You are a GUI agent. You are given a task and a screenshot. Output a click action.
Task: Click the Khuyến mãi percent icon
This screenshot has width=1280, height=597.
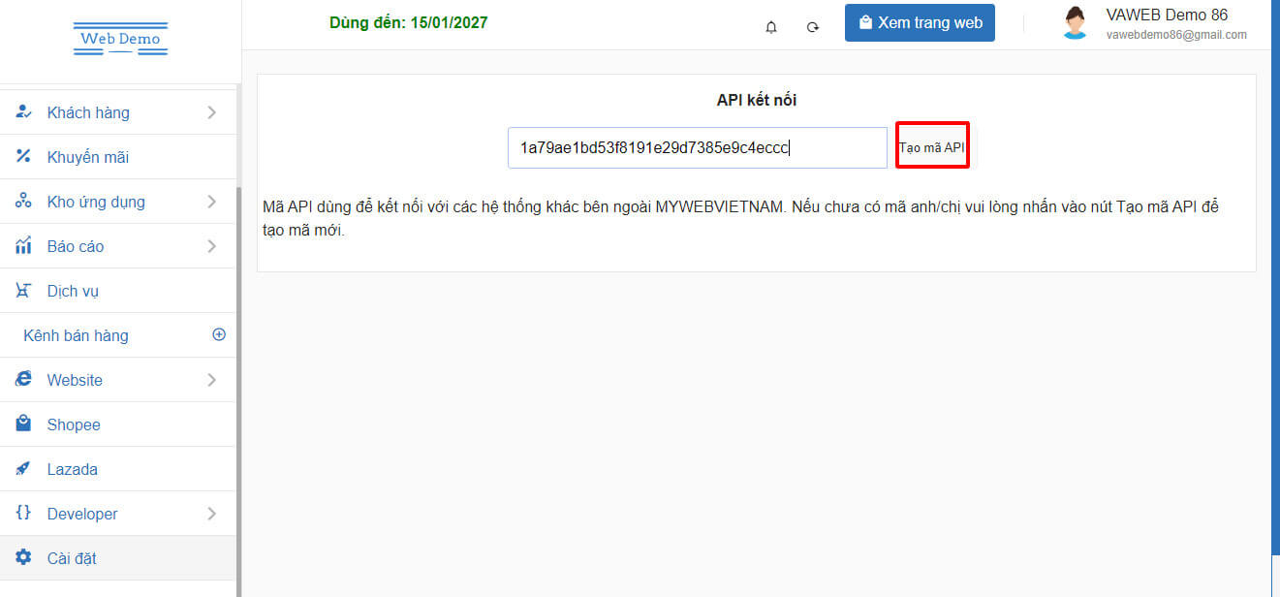pos(24,157)
